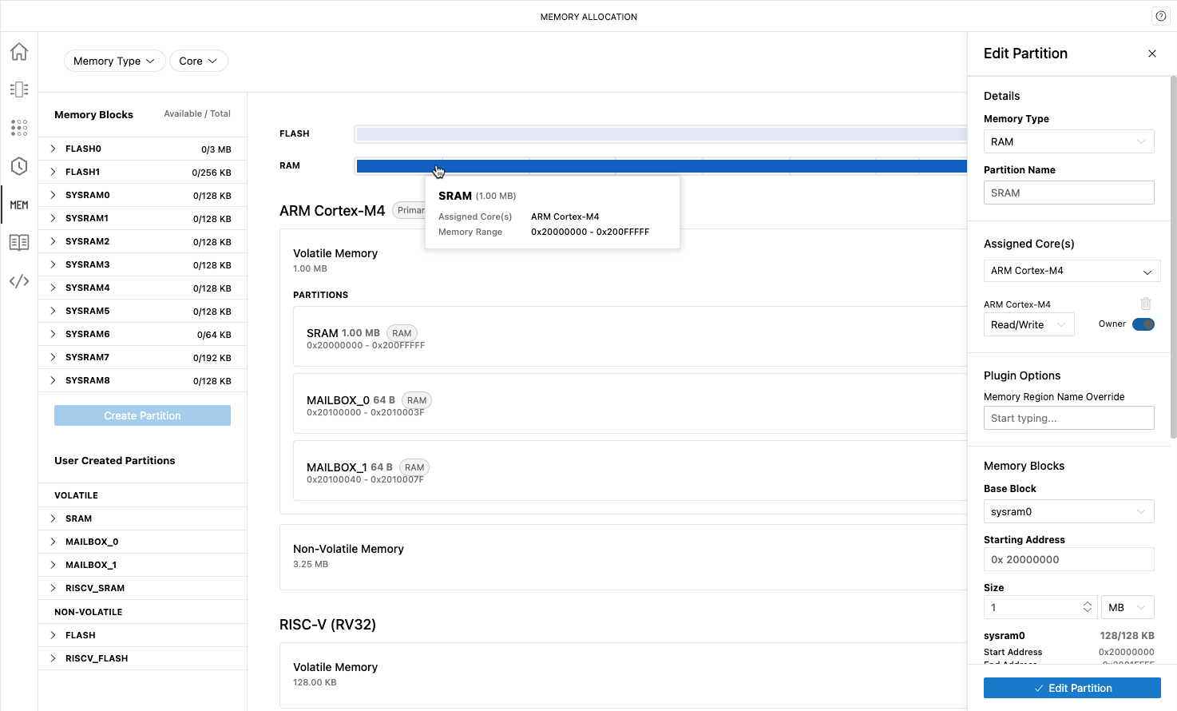Click the help question mark icon

pyautogui.click(x=1161, y=16)
